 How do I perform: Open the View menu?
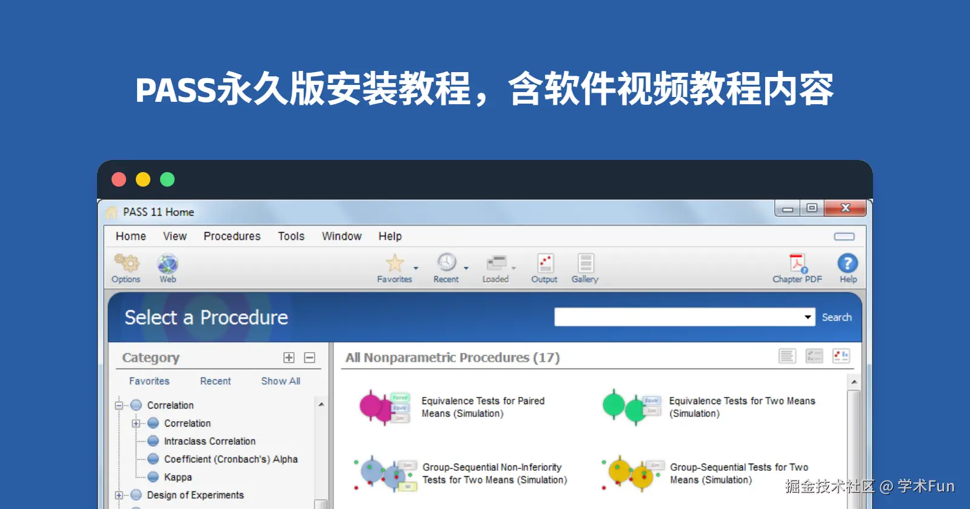(175, 236)
